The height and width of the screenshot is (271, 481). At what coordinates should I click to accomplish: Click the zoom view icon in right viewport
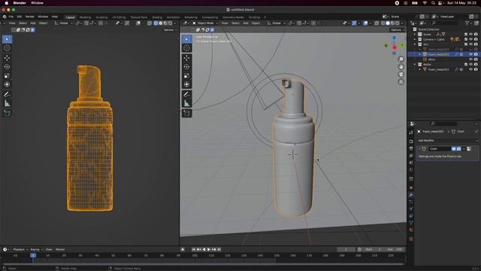pos(401,59)
